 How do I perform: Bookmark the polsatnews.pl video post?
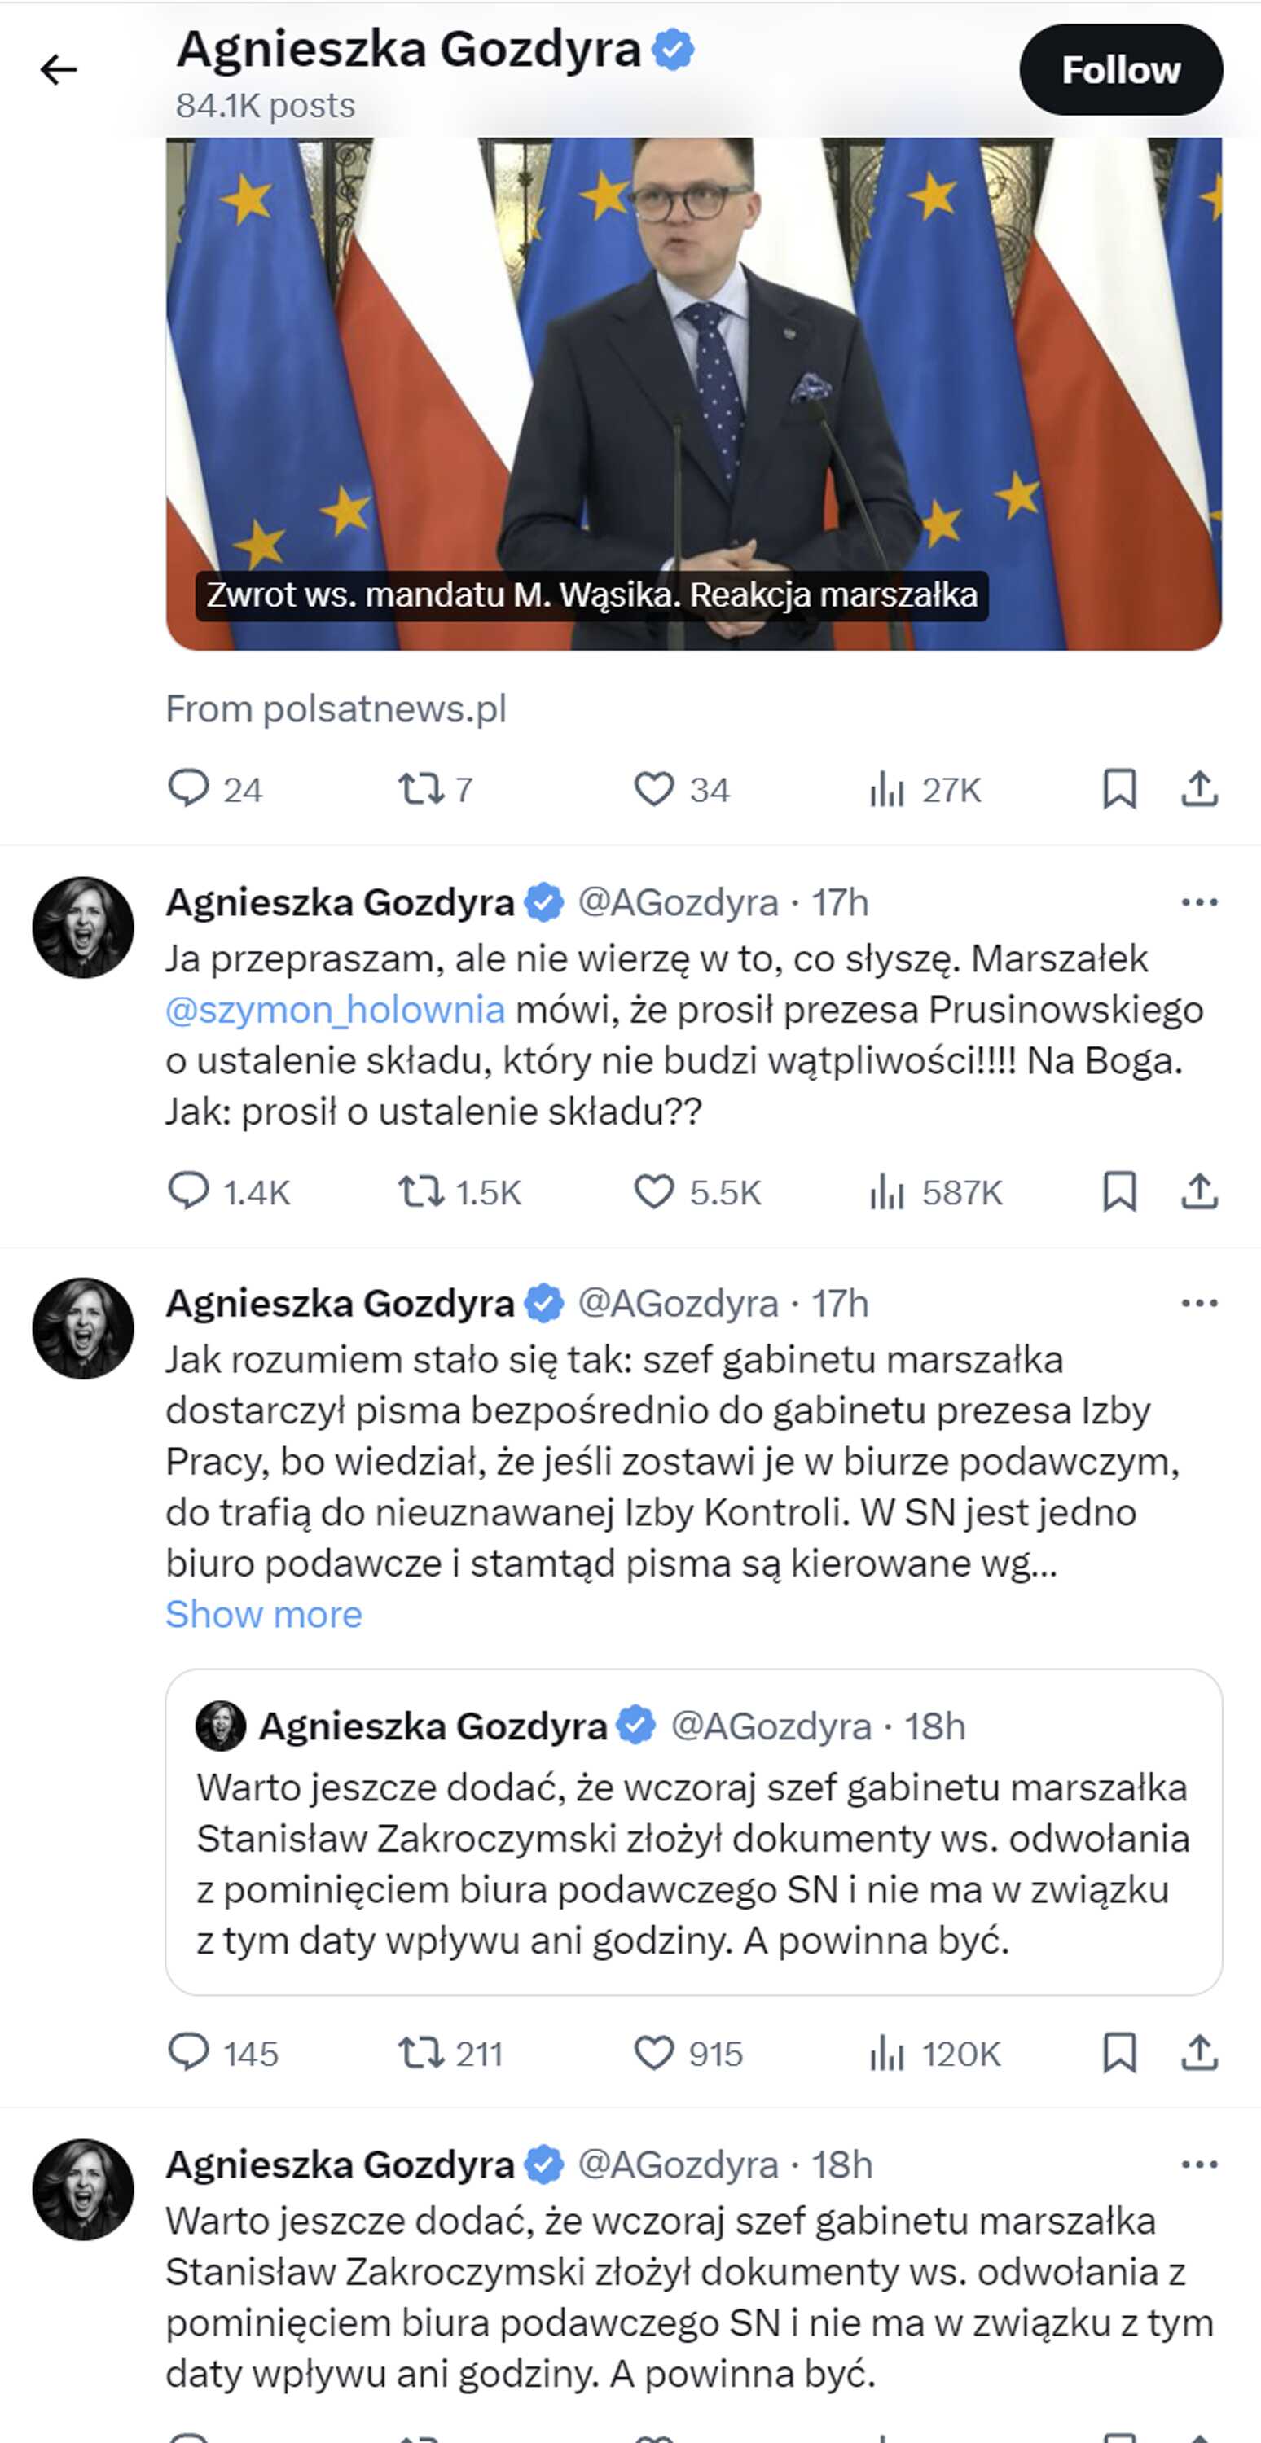(1119, 788)
